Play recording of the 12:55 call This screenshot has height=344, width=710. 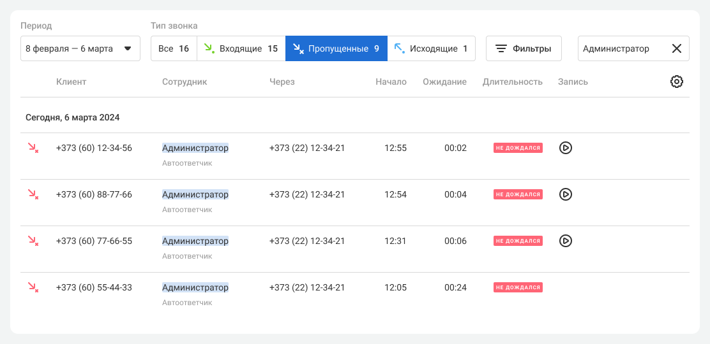[x=565, y=148]
